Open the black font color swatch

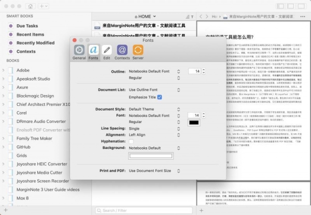[x=194, y=122]
